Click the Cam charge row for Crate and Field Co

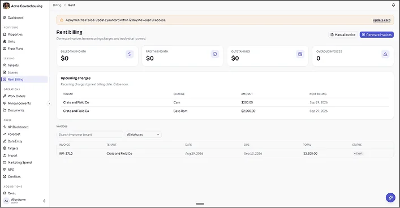tap(225, 102)
